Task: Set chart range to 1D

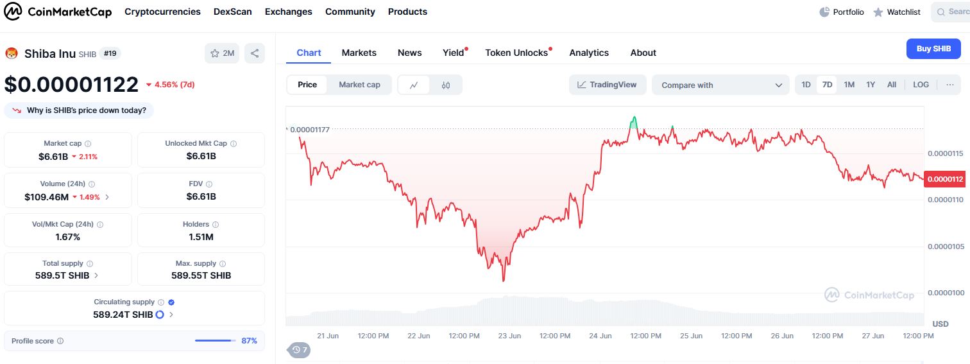Action: [x=806, y=85]
